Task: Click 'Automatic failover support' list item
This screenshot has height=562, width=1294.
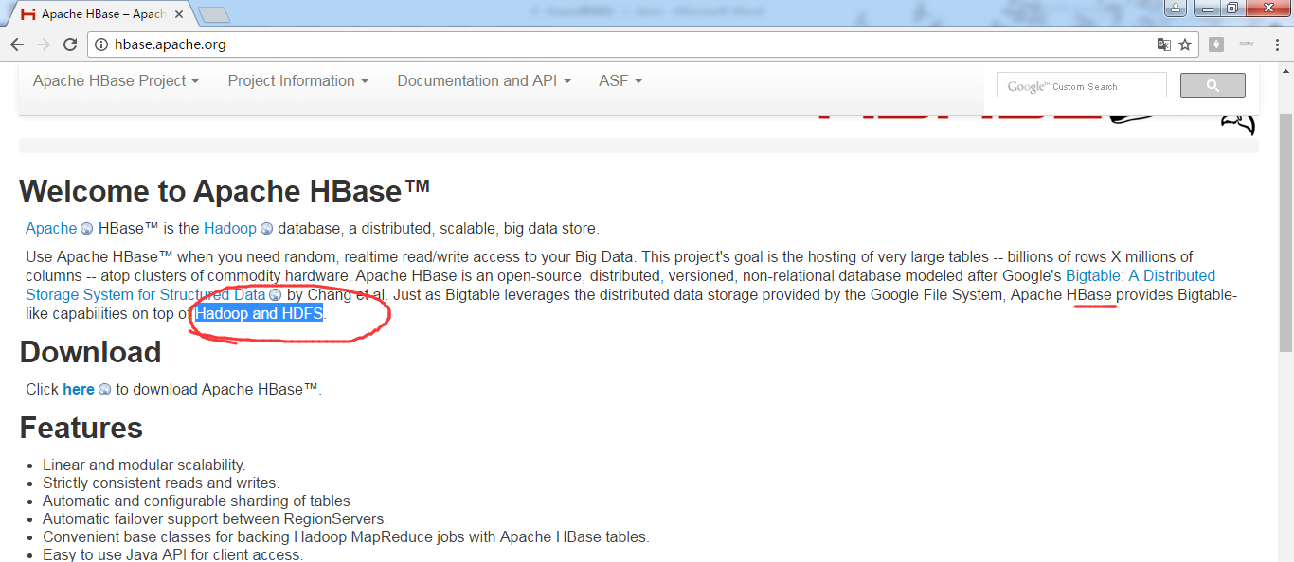Action: click(215, 518)
